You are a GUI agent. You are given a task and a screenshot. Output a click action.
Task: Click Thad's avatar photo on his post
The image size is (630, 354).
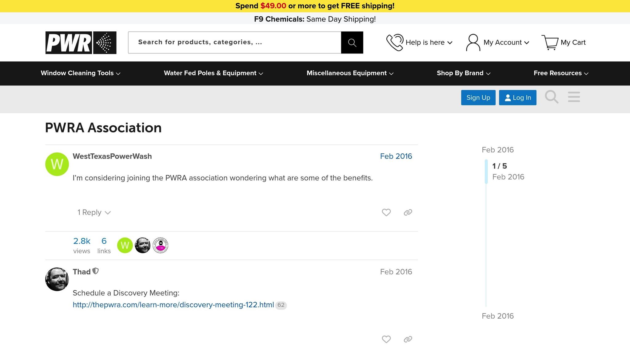pos(57,279)
